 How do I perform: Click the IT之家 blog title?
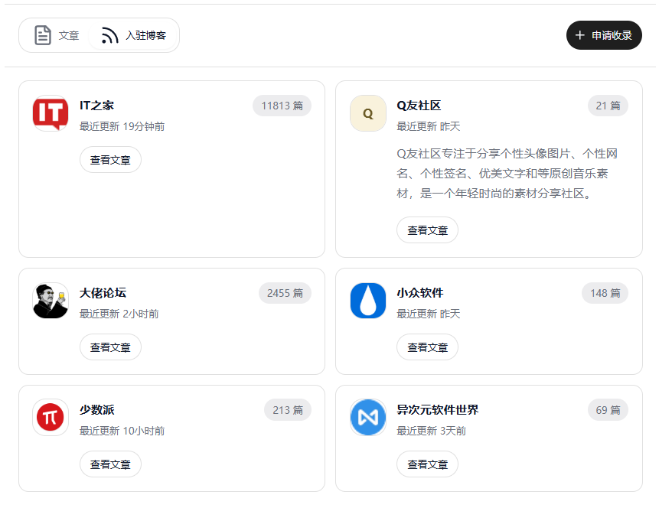point(96,106)
